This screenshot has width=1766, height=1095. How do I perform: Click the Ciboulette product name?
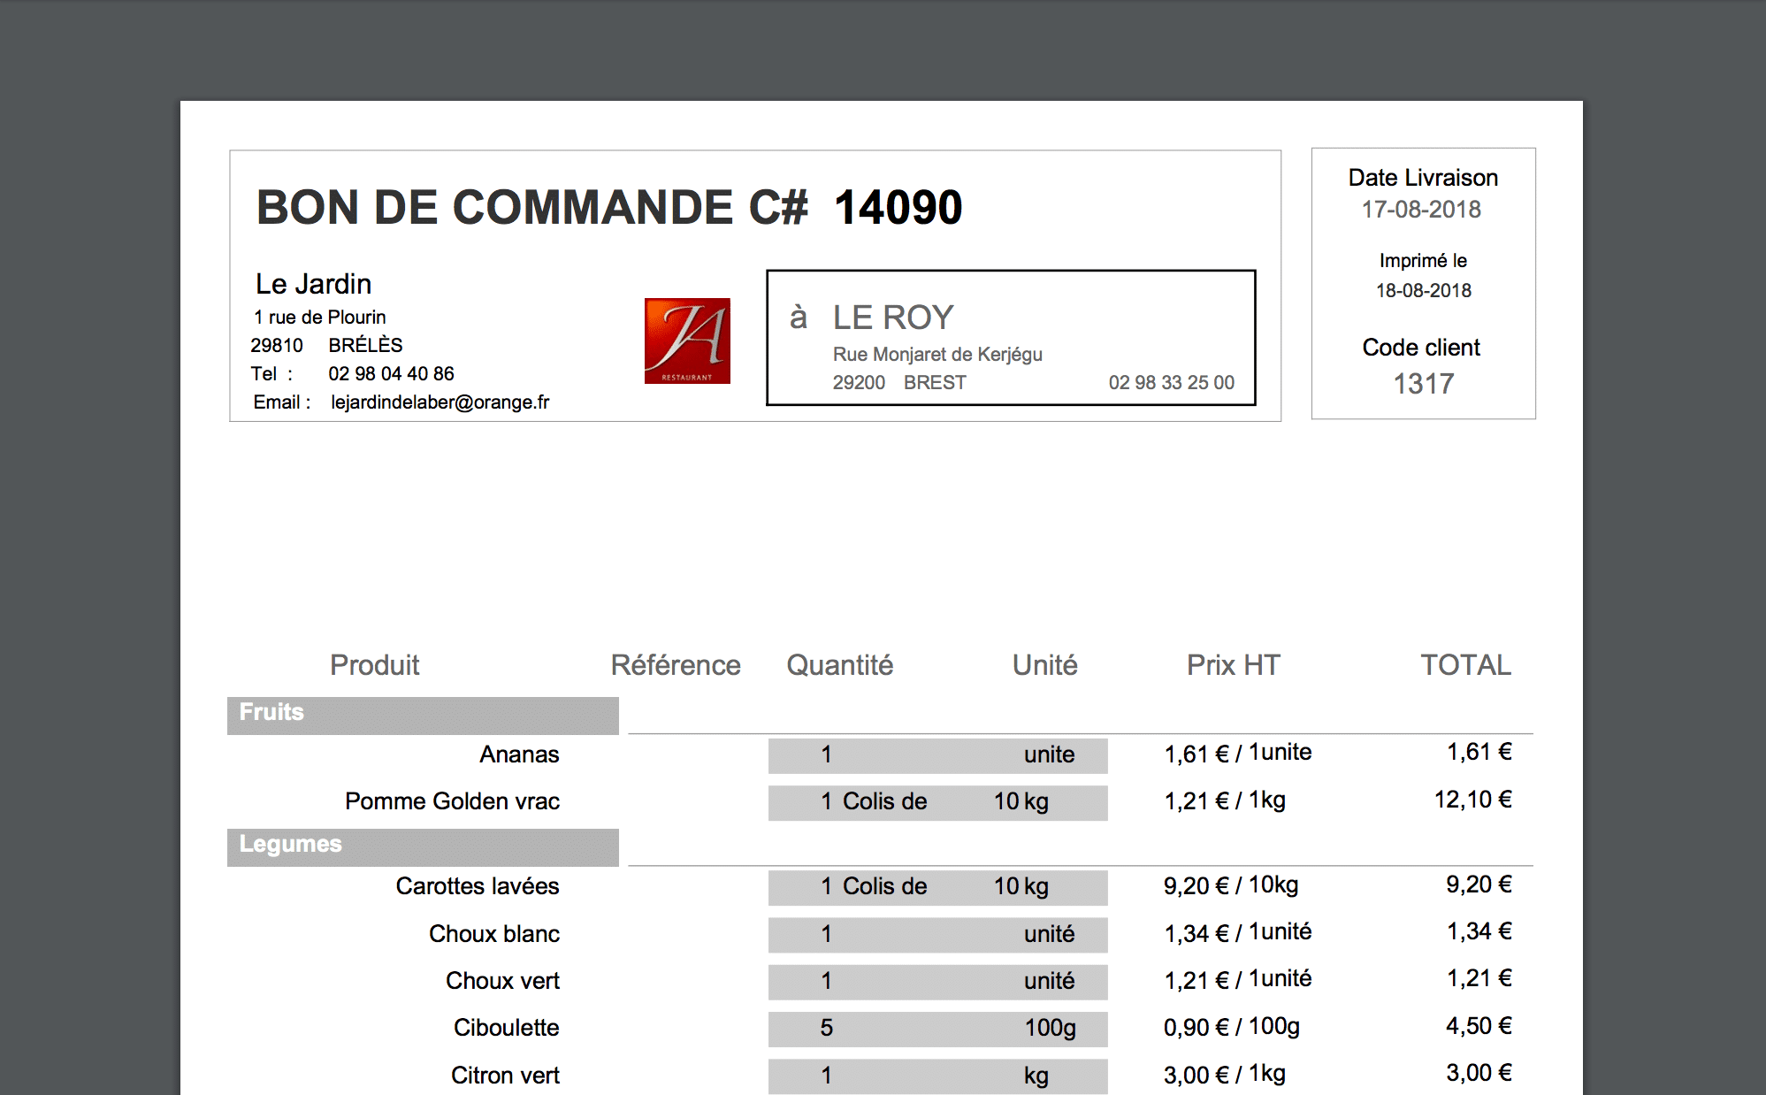pos(506,1028)
